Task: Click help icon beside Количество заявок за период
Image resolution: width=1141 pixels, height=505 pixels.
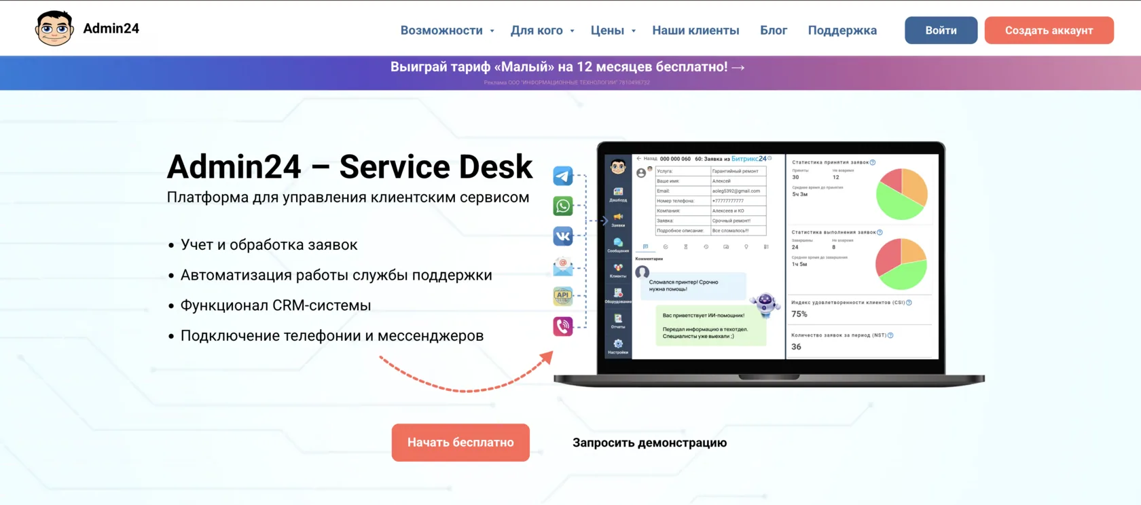Action: (890, 335)
